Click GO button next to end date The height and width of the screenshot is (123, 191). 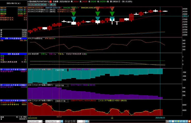(62, 121)
